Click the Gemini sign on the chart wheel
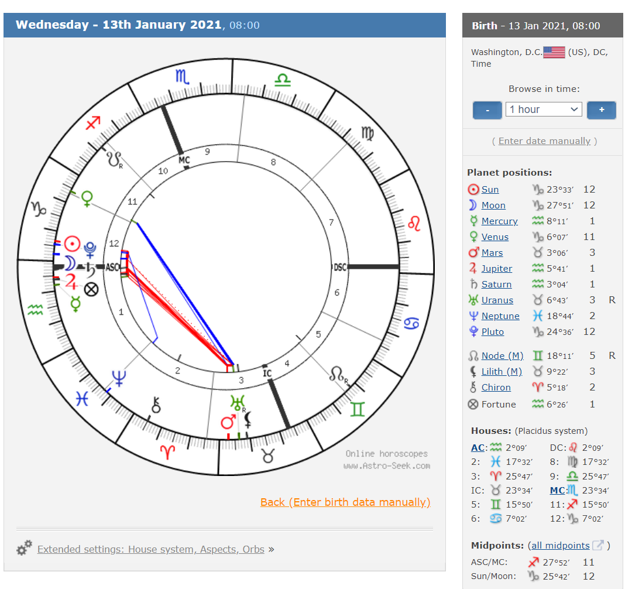This screenshot has width=625, height=589. click(358, 409)
